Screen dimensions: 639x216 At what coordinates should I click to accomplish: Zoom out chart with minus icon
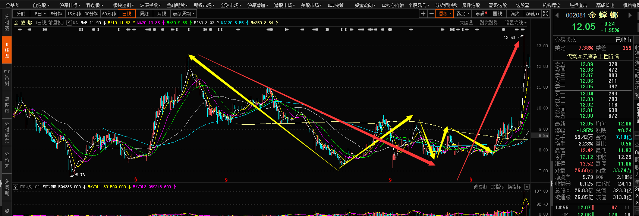tap(431, 14)
